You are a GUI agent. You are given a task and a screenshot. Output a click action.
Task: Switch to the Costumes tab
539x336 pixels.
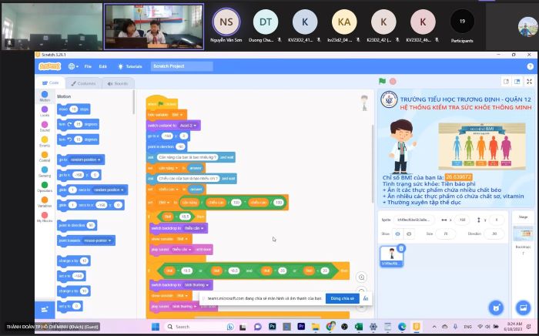pos(83,83)
